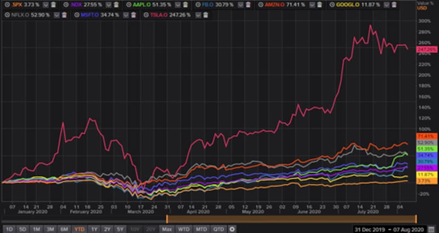
Task: Switch to the 1Y time range
Action: pyautogui.click(x=94, y=229)
